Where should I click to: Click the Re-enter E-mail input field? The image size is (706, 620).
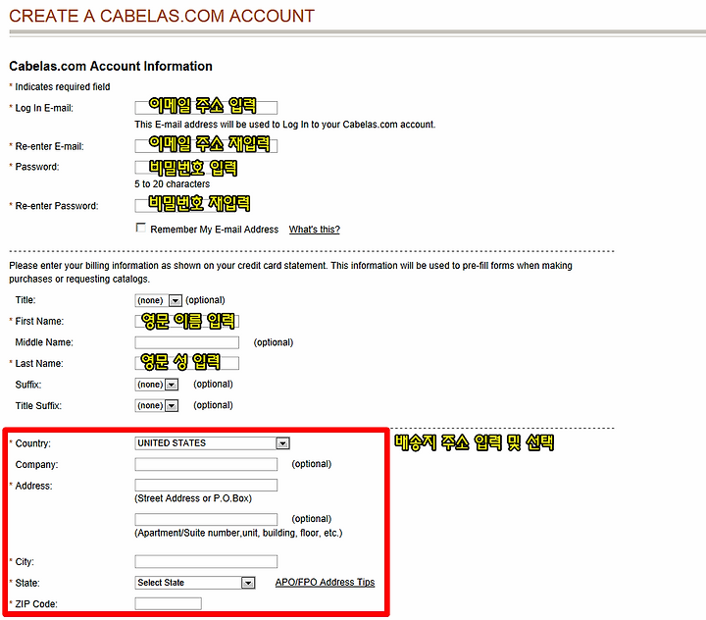coord(206,146)
